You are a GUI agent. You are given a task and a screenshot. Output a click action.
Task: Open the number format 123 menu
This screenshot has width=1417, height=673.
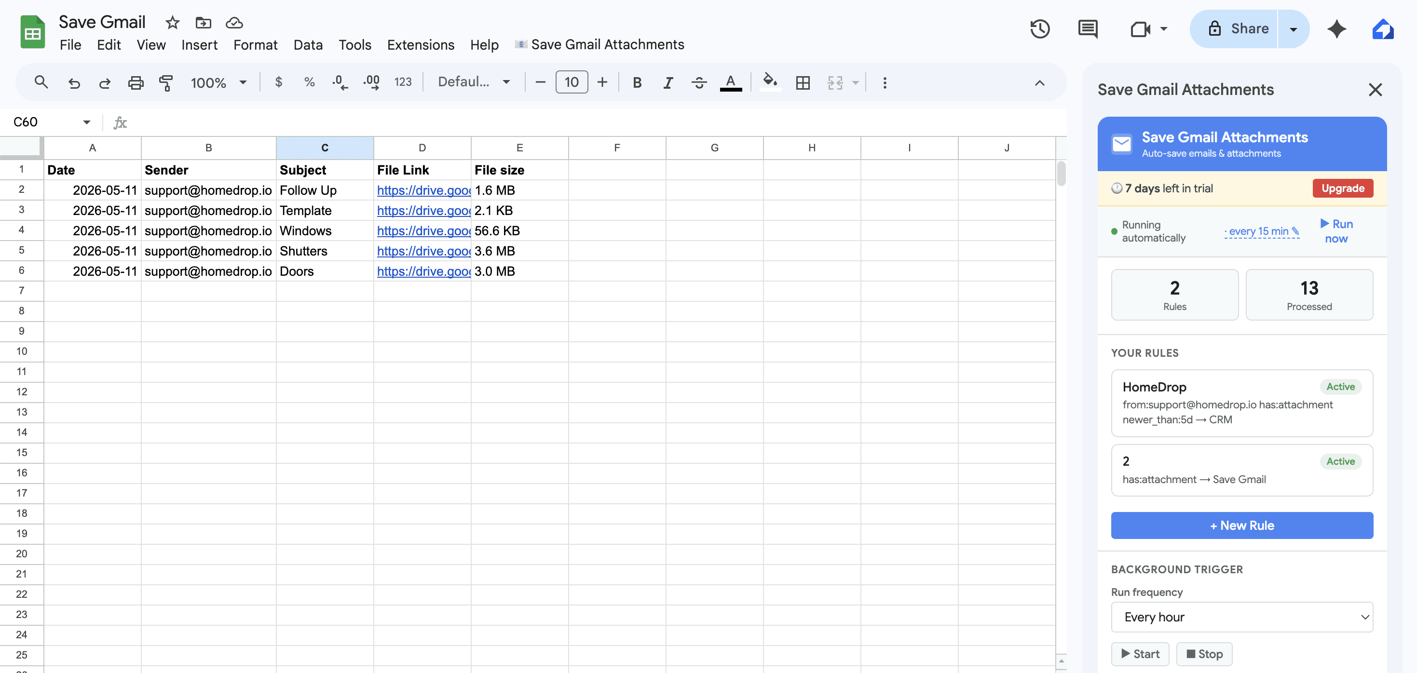click(x=403, y=82)
